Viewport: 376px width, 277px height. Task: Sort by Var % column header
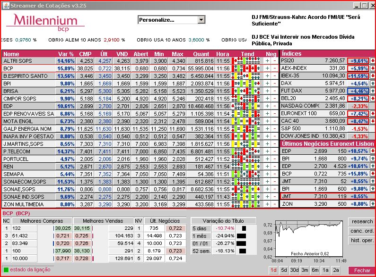(x=66, y=54)
